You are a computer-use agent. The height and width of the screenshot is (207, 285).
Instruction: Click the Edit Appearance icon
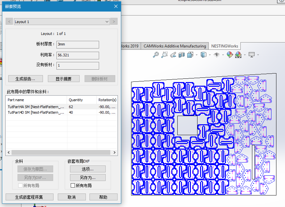click(x=230, y=55)
